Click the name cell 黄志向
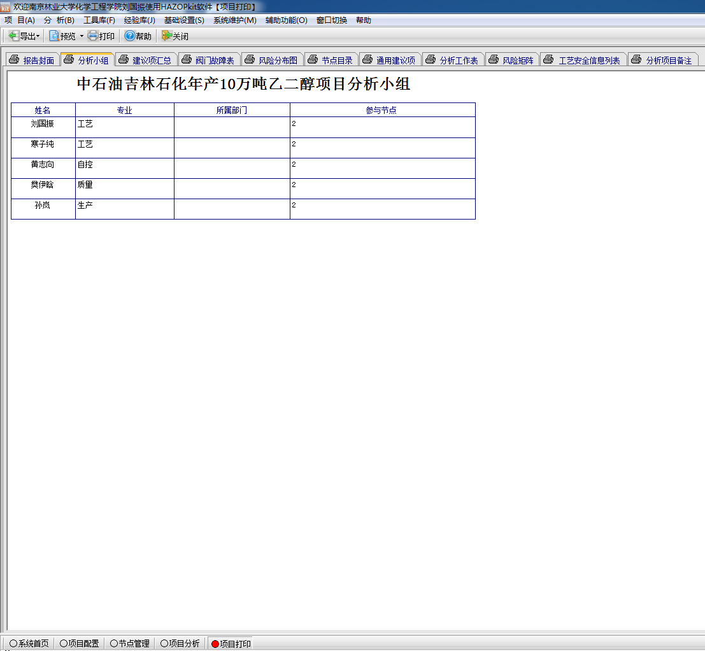This screenshot has height=651, width=705. [x=43, y=168]
